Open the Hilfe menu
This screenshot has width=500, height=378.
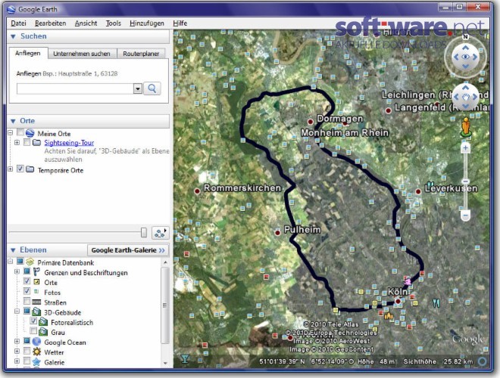pos(180,23)
